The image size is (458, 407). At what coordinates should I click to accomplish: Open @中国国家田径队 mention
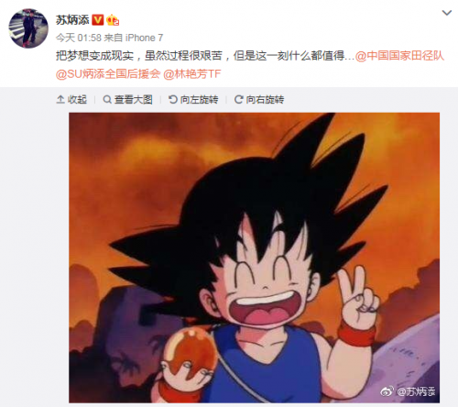click(399, 56)
